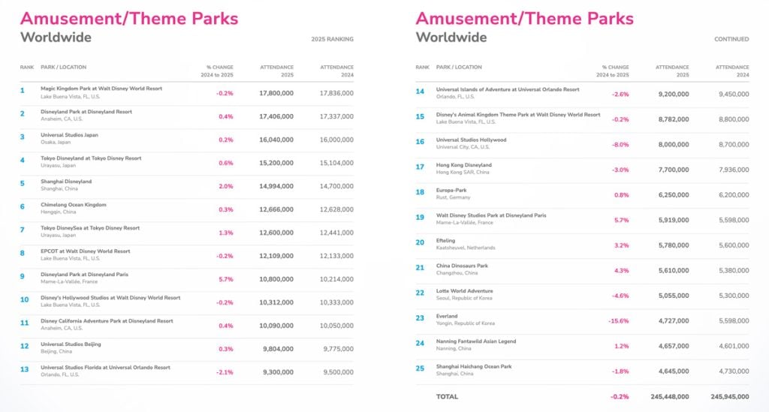Screen dimensions: 769x412
Task: Click 'Shanghai Disneyland' park name
Action: (x=66, y=182)
